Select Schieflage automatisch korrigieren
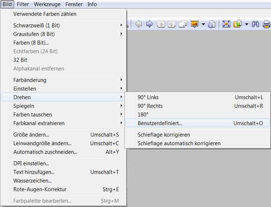Image resolution: width=271 pixels, height=207 pixels. pyautogui.click(x=197, y=143)
